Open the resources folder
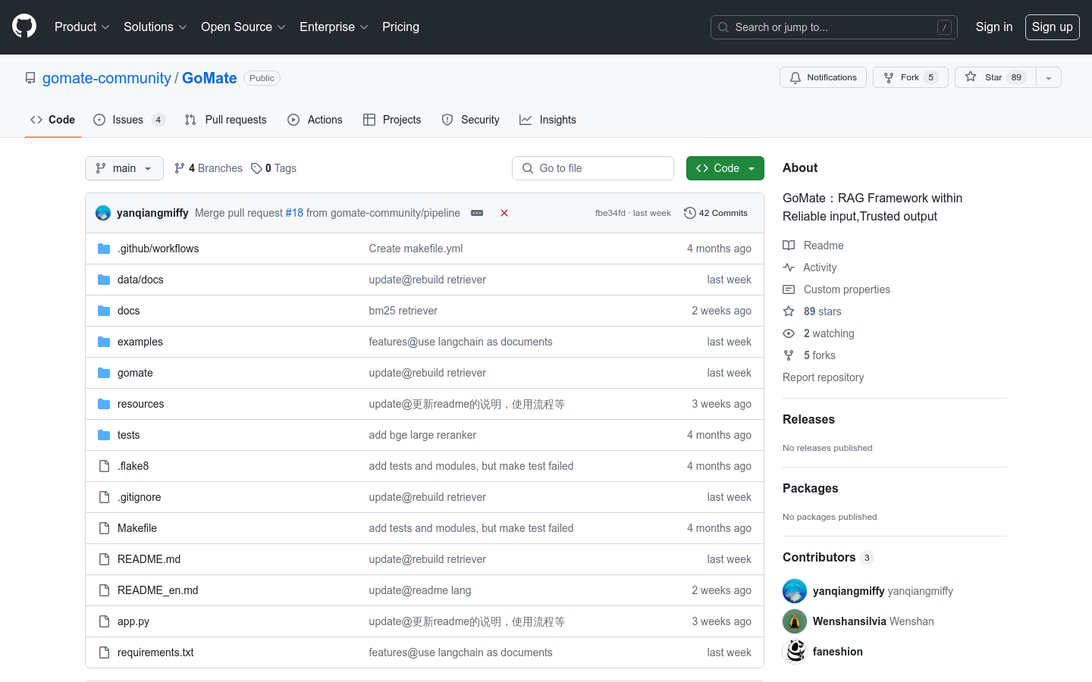 (x=140, y=404)
